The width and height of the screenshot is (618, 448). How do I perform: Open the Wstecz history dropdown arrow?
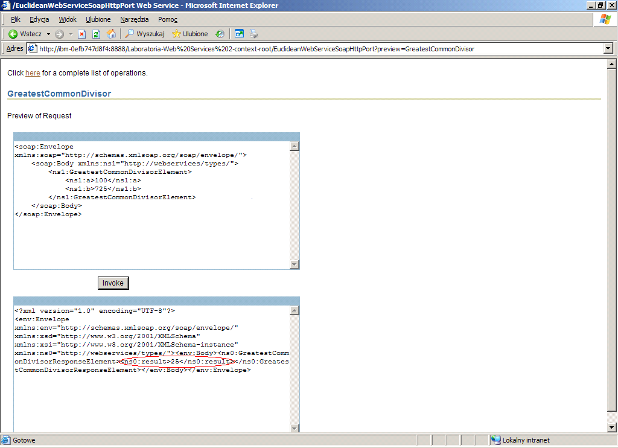click(x=48, y=34)
